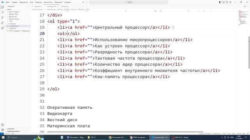Click the VS Code logo in title bar

(2, 2)
